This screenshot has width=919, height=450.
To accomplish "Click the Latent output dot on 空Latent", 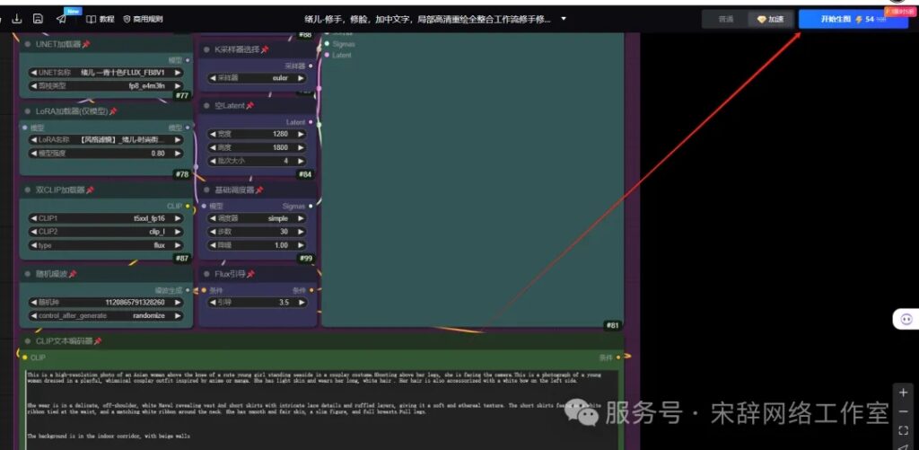I will pyautogui.click(x=311, y=122).
